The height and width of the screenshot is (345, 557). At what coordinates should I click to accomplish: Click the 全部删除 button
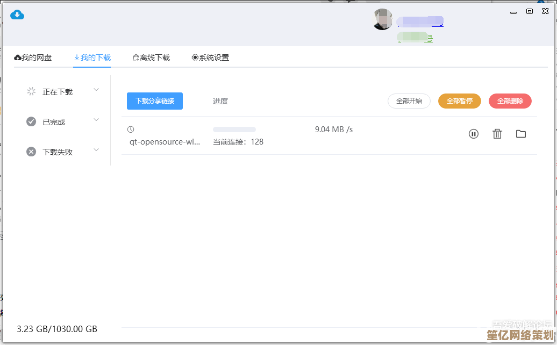[x=510, y=100]
